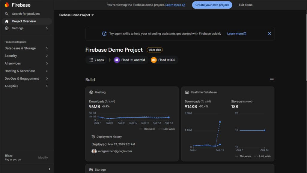Click the -70.4% change indicator
The width and height of the screenshot is (307, 173).
[203, 107]
